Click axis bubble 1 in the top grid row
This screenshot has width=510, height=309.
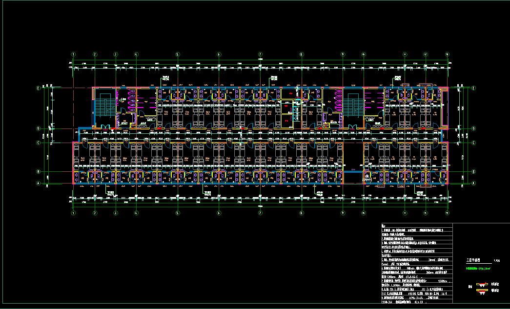tap(73, 54)
